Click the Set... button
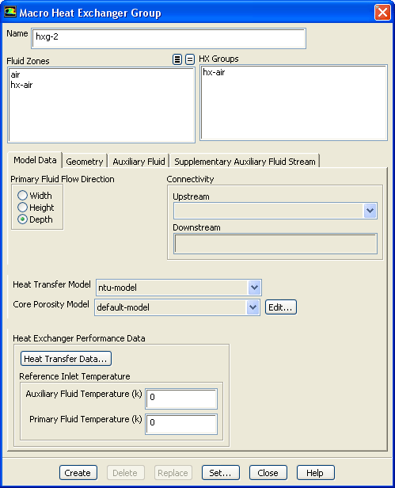395x488 pixels. tap(221, 473)
